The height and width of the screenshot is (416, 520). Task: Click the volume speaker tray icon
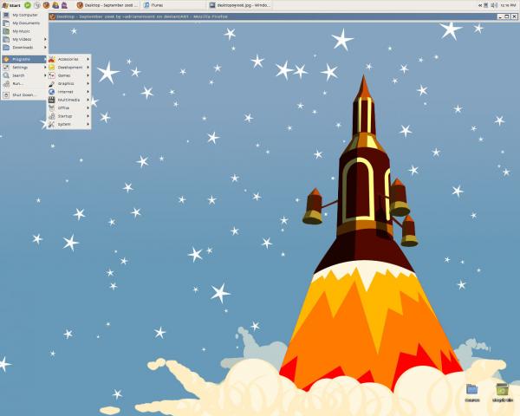pos(494,5)
